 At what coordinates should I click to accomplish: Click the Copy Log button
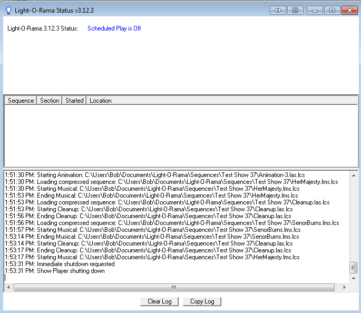pos(202,301)
